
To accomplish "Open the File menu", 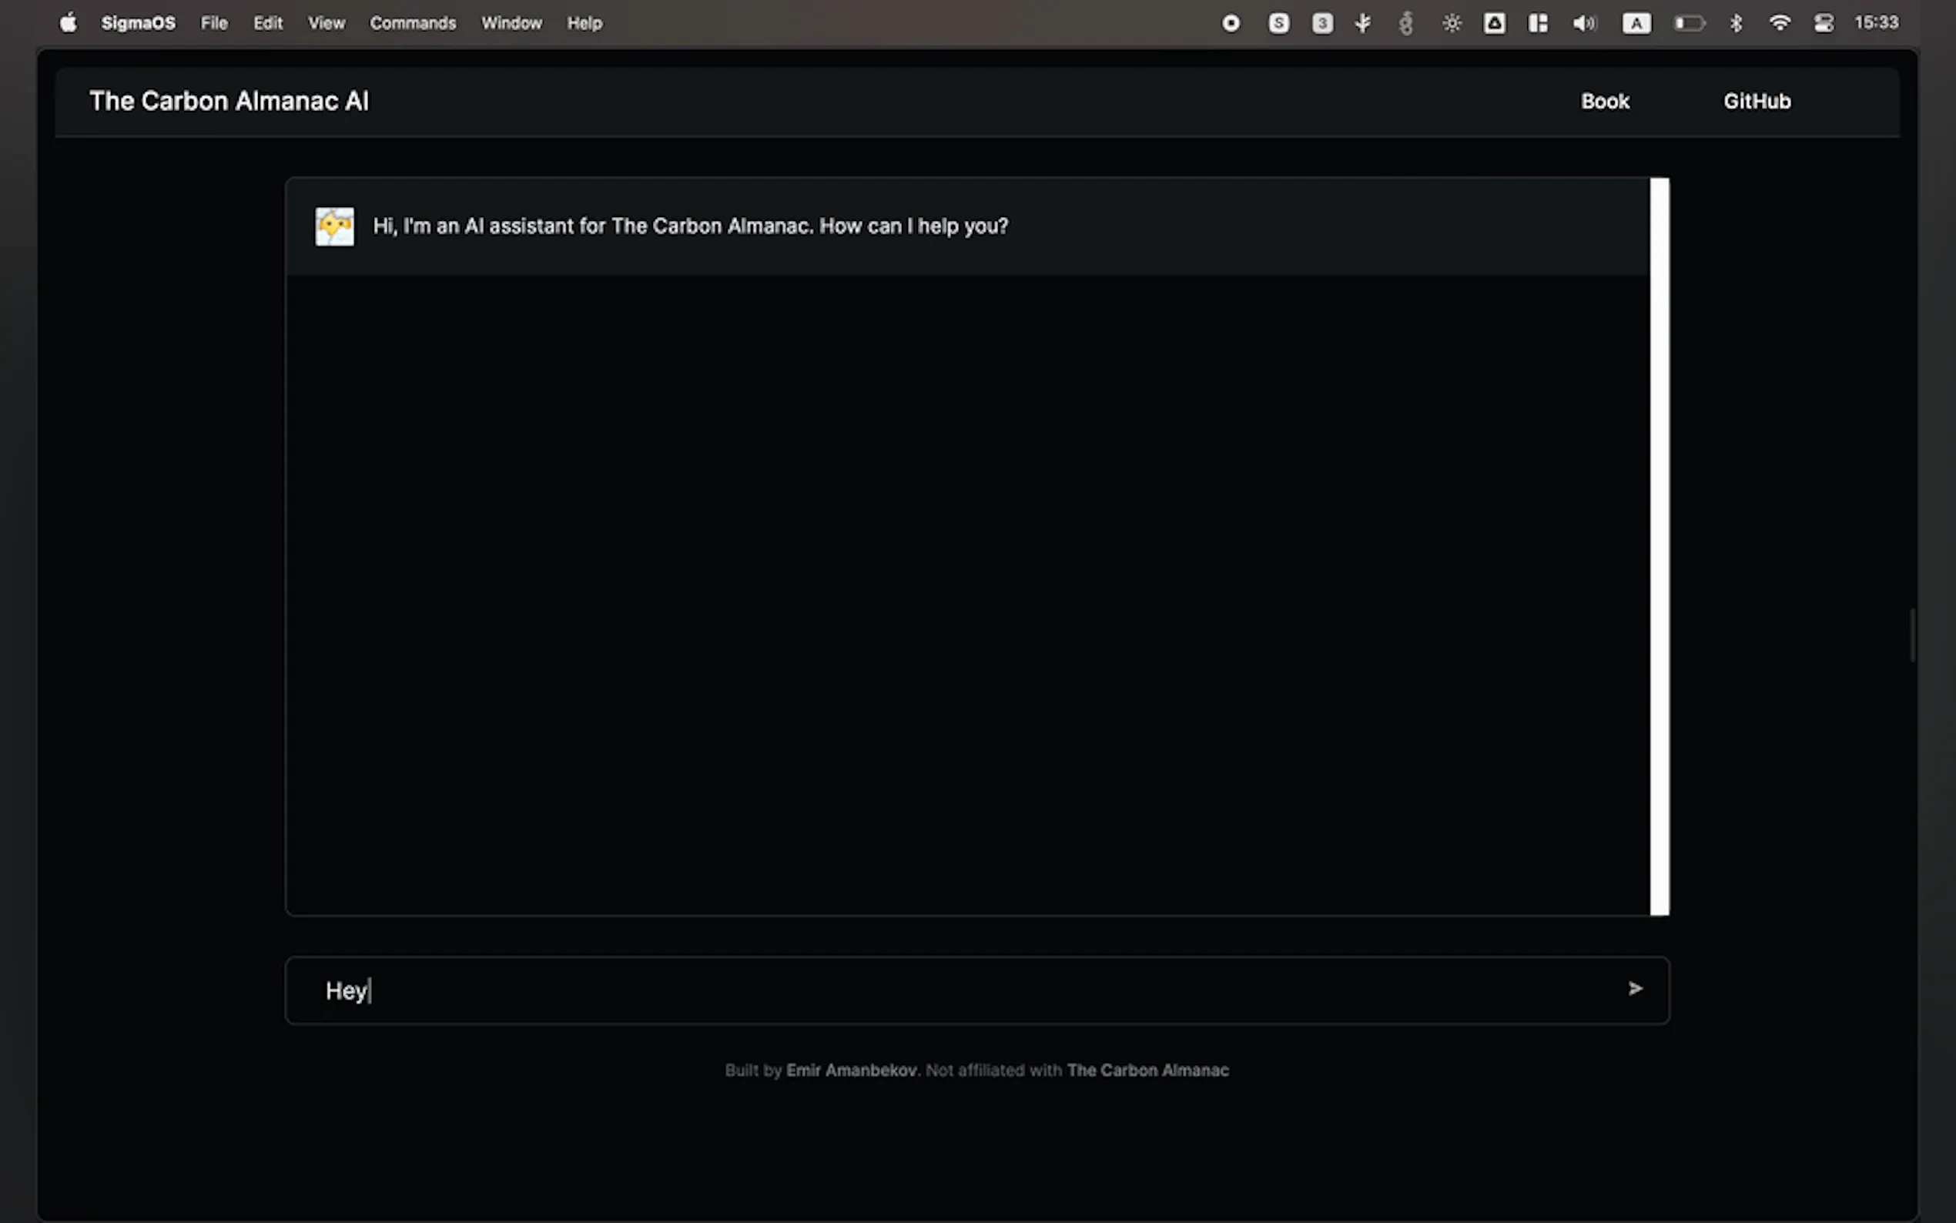I will coord(213,23).
